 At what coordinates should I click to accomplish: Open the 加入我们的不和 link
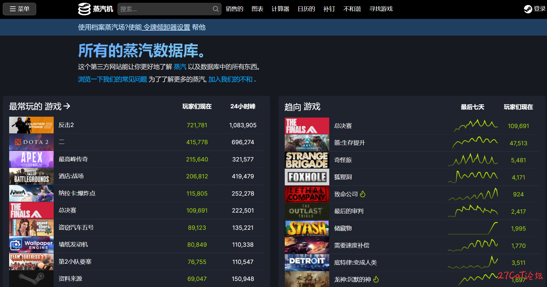coord(231,79)
